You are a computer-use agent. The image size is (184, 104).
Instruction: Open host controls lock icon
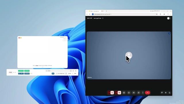169,93
